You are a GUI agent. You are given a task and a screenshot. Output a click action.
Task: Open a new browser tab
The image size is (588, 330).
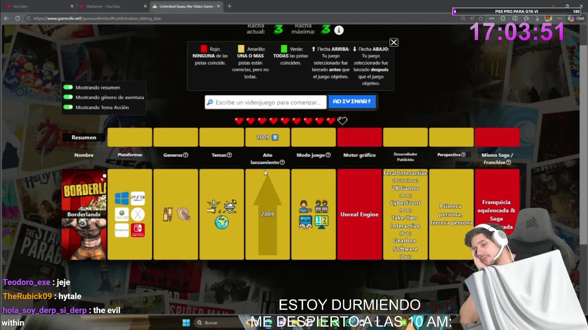(230, 6)
